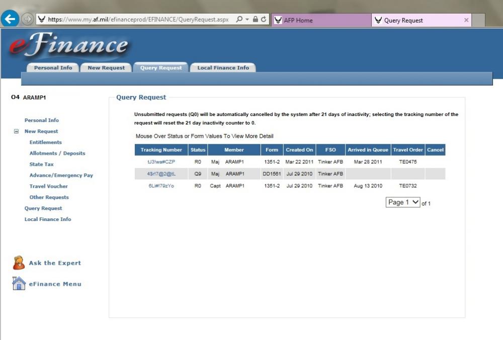Click in the URL address field
The width and height of the screenshot is (503, 340).
[138, 20]
